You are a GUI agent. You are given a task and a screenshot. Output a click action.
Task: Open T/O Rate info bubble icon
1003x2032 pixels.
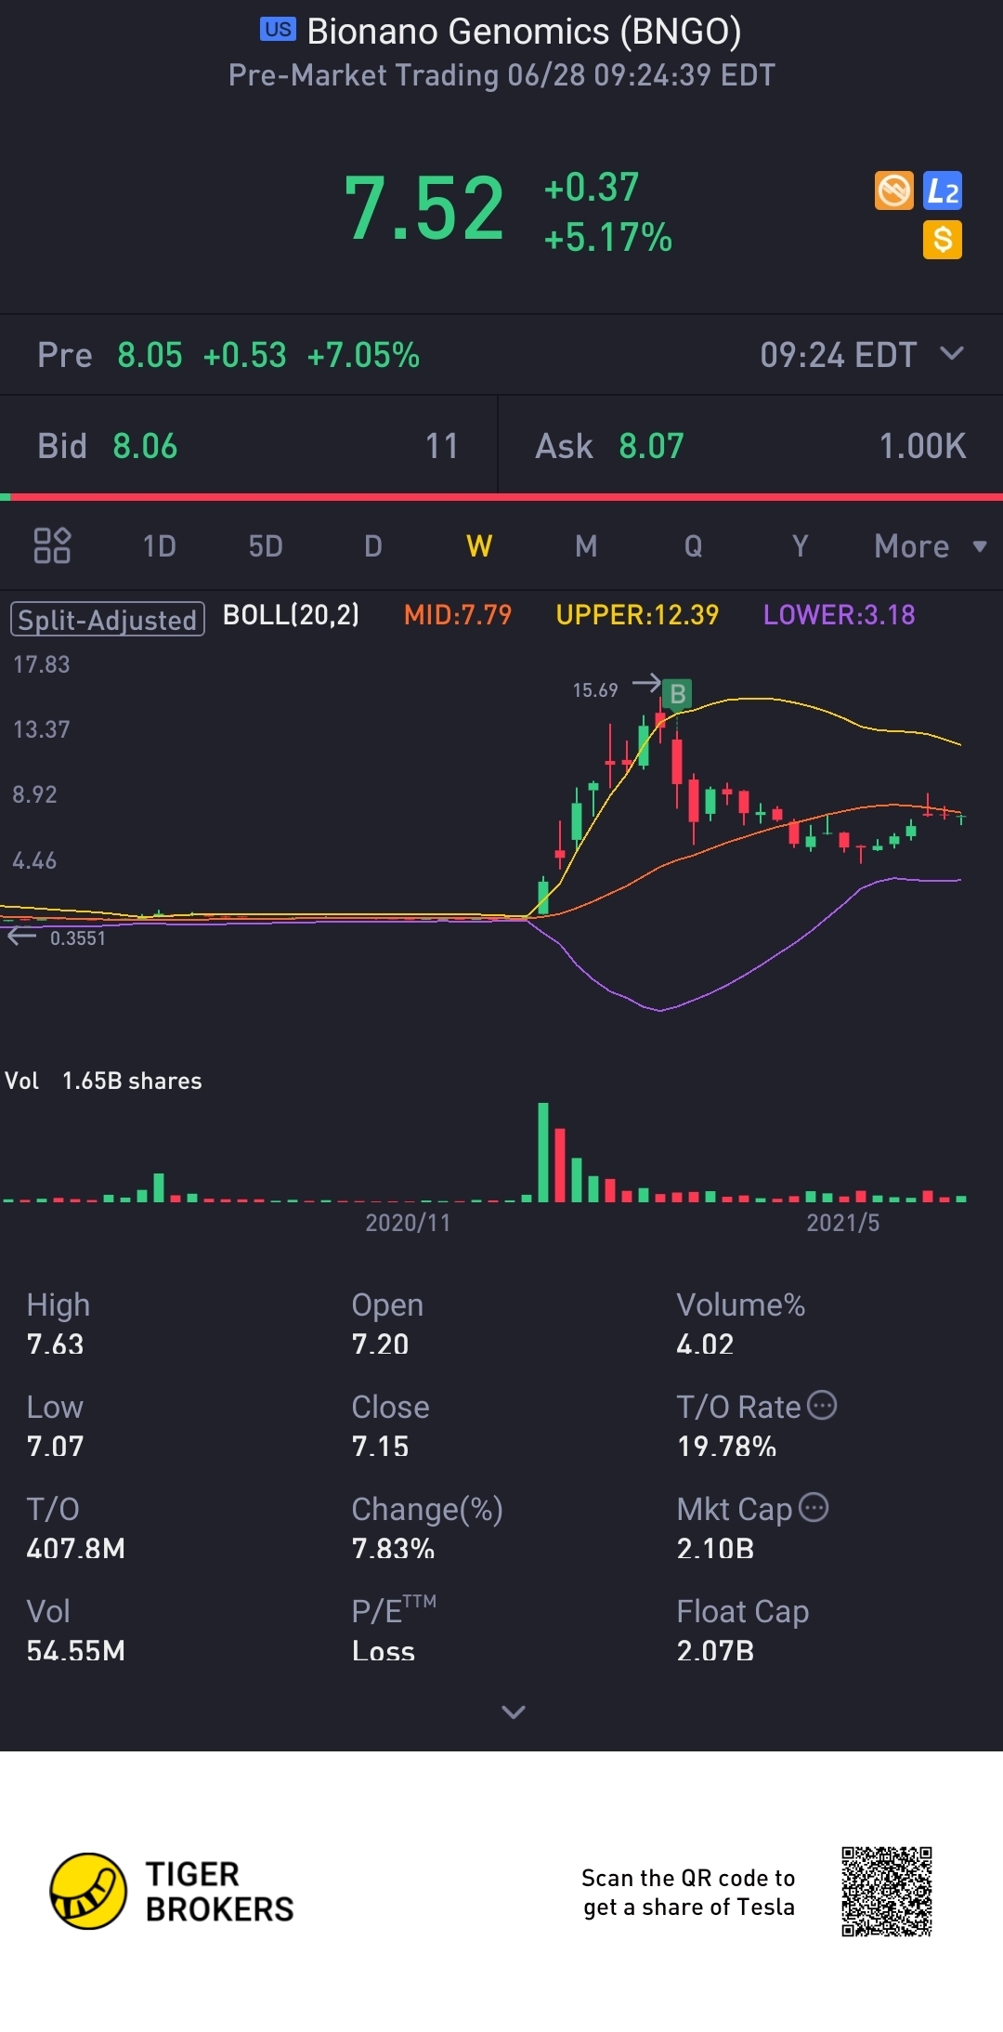(x=822, y=1405)
